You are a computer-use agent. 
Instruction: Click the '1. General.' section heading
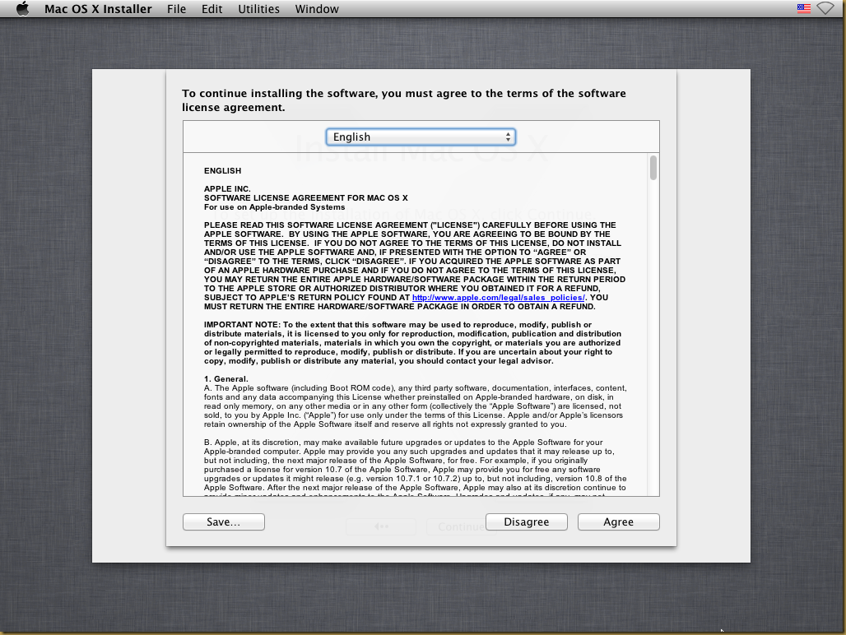click(226, 379)
